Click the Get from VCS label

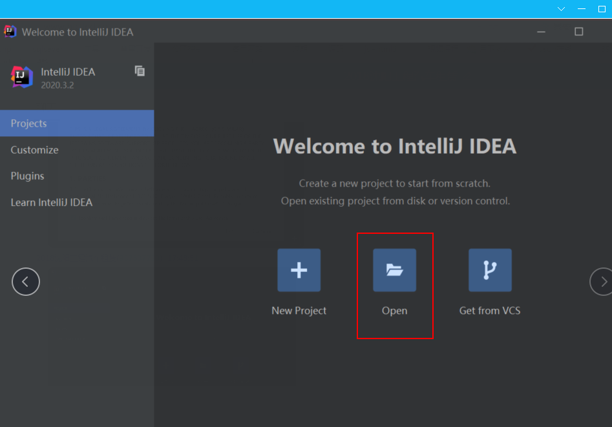coord(490,311)
